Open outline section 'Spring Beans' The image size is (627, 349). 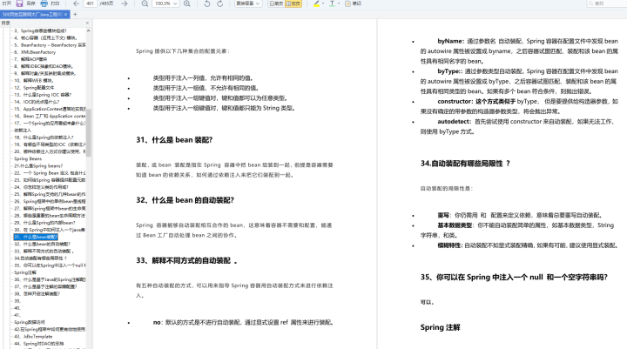[x=28, y=158]
